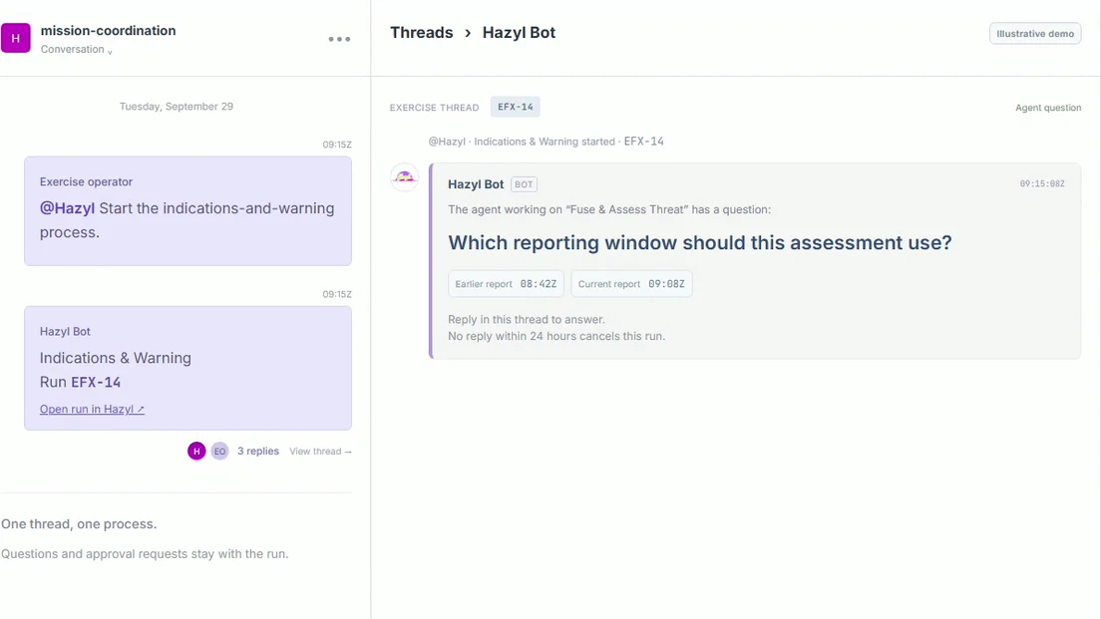The image size is (1101, 619).
Task: Click the Illustrative demo badge
Action: point(1035,34)
